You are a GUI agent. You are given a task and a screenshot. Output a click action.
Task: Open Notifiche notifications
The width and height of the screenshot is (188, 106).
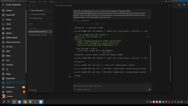pos(13,92)
